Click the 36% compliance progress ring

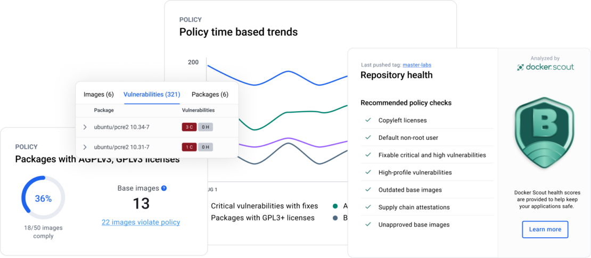(x=43, y=198)
